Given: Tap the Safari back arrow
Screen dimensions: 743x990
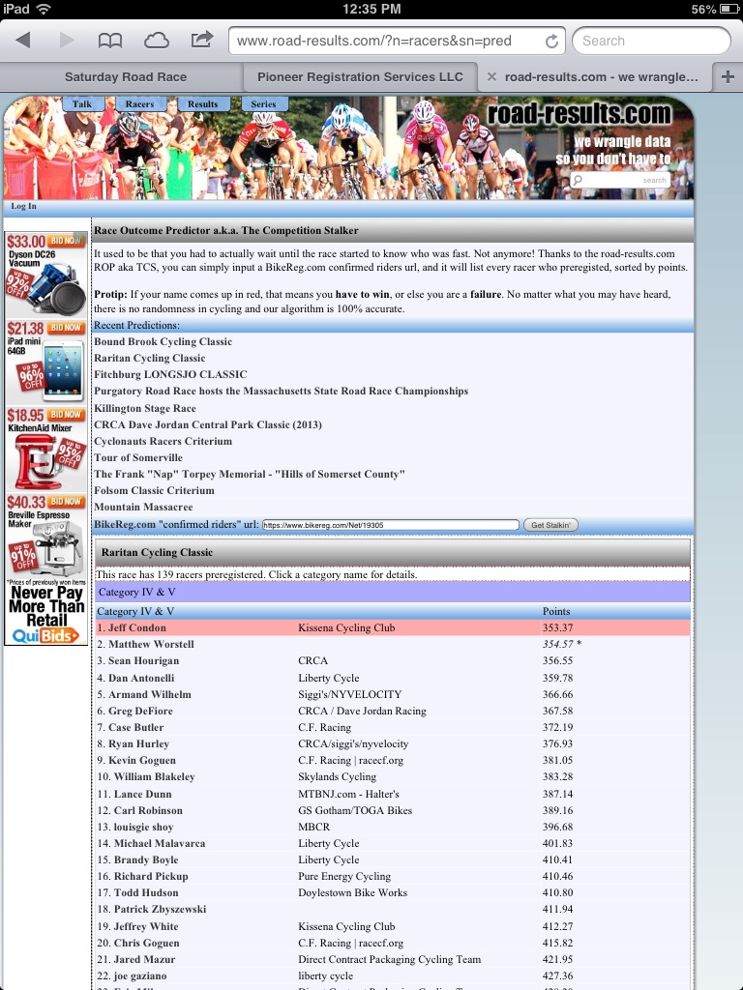Looking at the screenshot, I should pyautogui.click(x=24, y=41).
